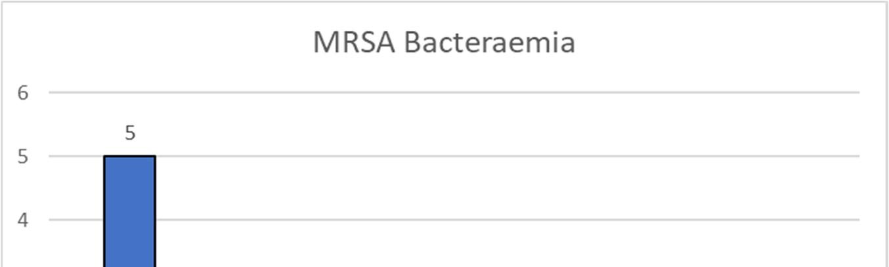Select the gridline at value 5

pos(460,156)
